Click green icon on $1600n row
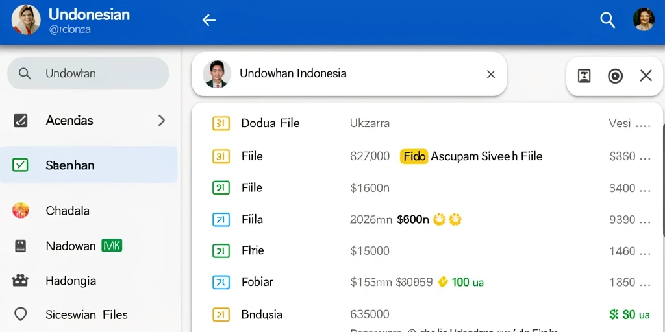 tap(221, 187)
